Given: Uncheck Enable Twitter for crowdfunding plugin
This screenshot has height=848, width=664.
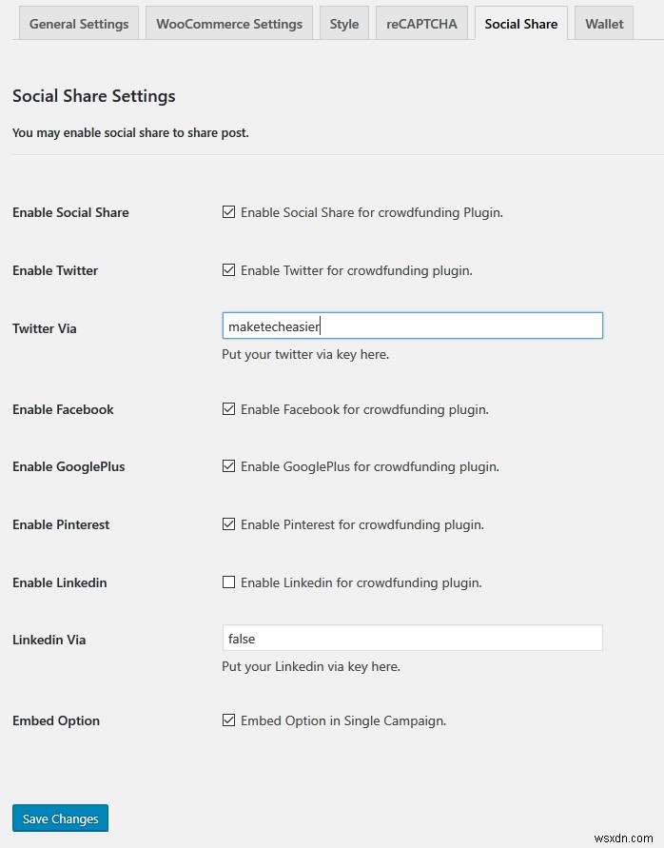Looking at the screenshot, I should point(229,270).
